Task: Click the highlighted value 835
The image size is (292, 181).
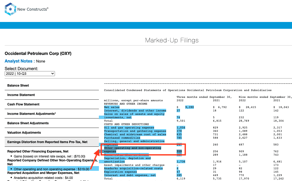Action: (179, 134)
